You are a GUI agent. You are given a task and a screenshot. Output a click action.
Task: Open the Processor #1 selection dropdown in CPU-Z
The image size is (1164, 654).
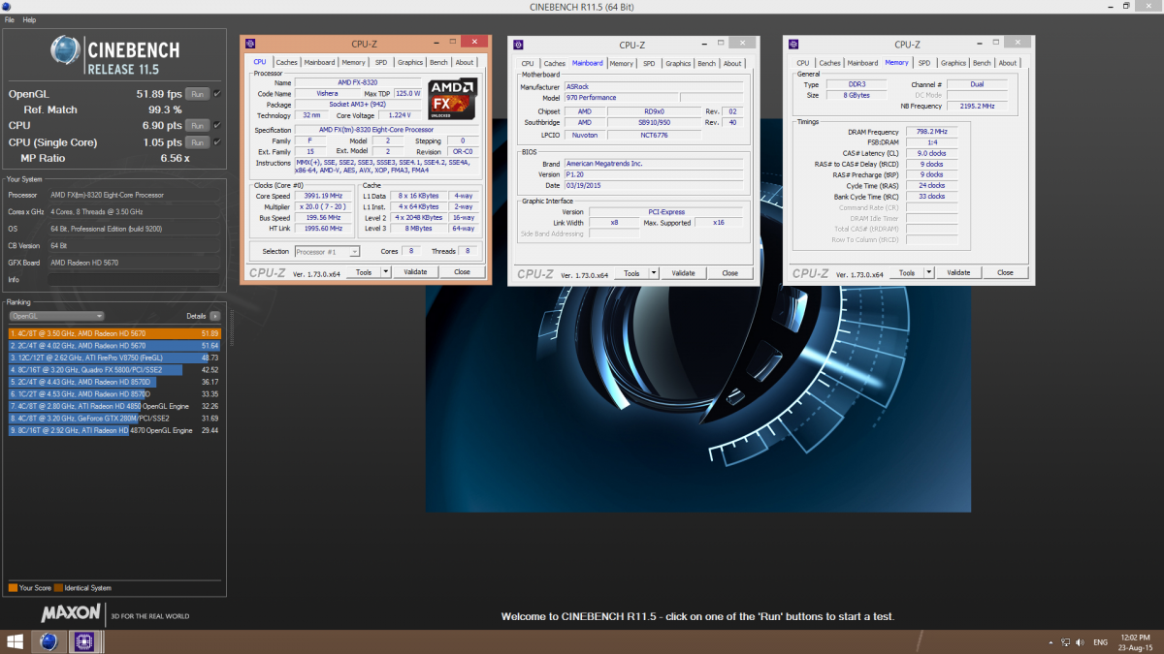[x=327, y=252]
